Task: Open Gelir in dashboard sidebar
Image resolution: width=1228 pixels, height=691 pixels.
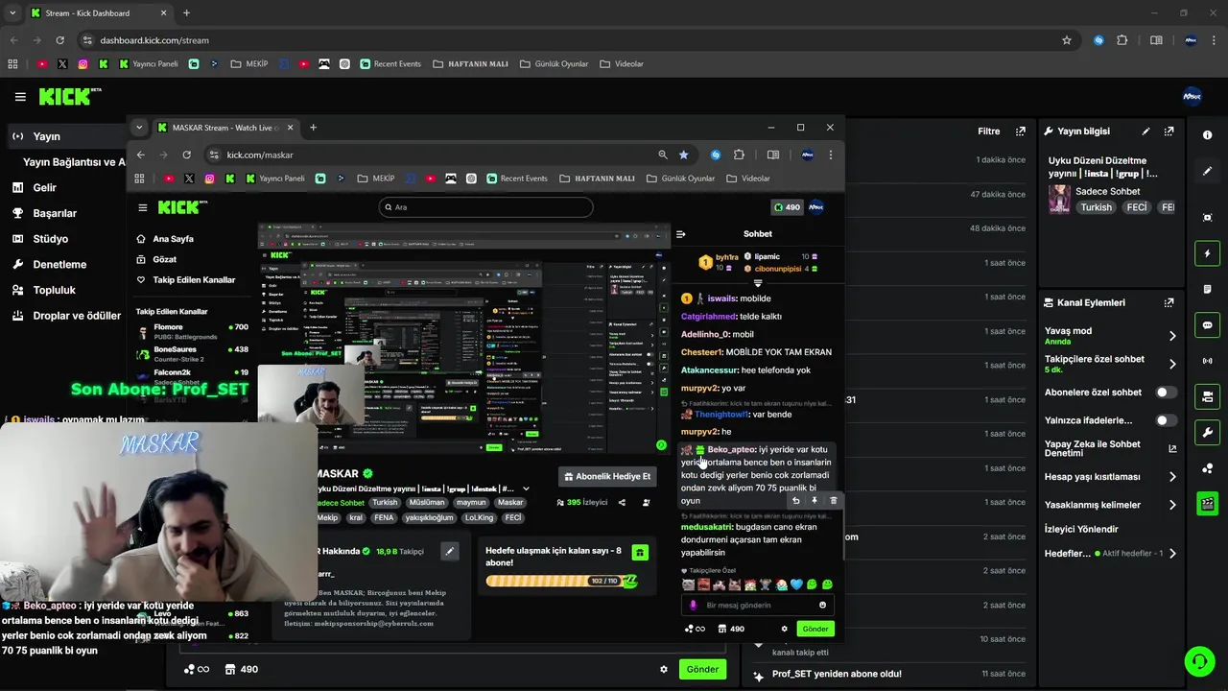Action: point(44,188)
